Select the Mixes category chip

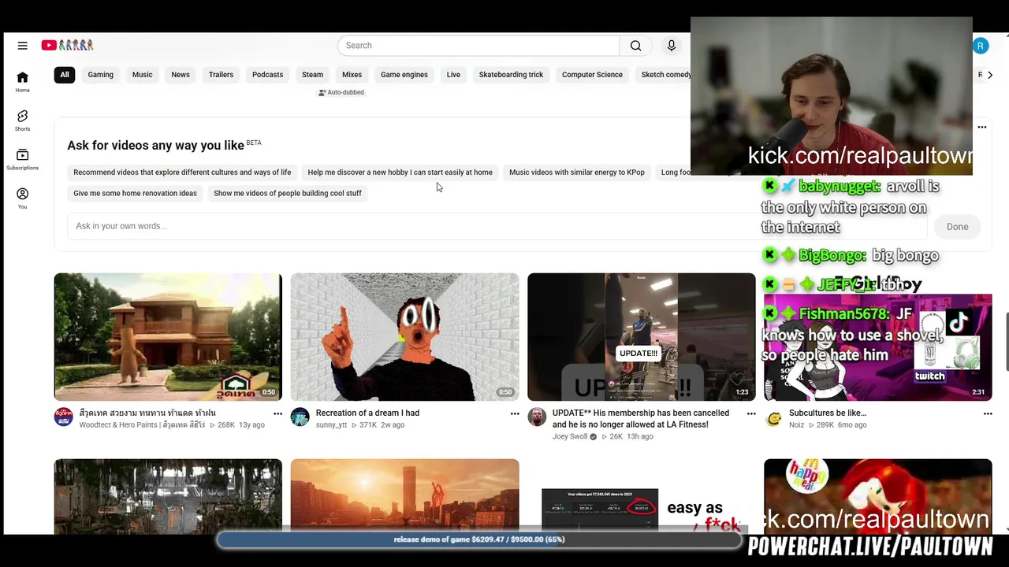(352, 75)
